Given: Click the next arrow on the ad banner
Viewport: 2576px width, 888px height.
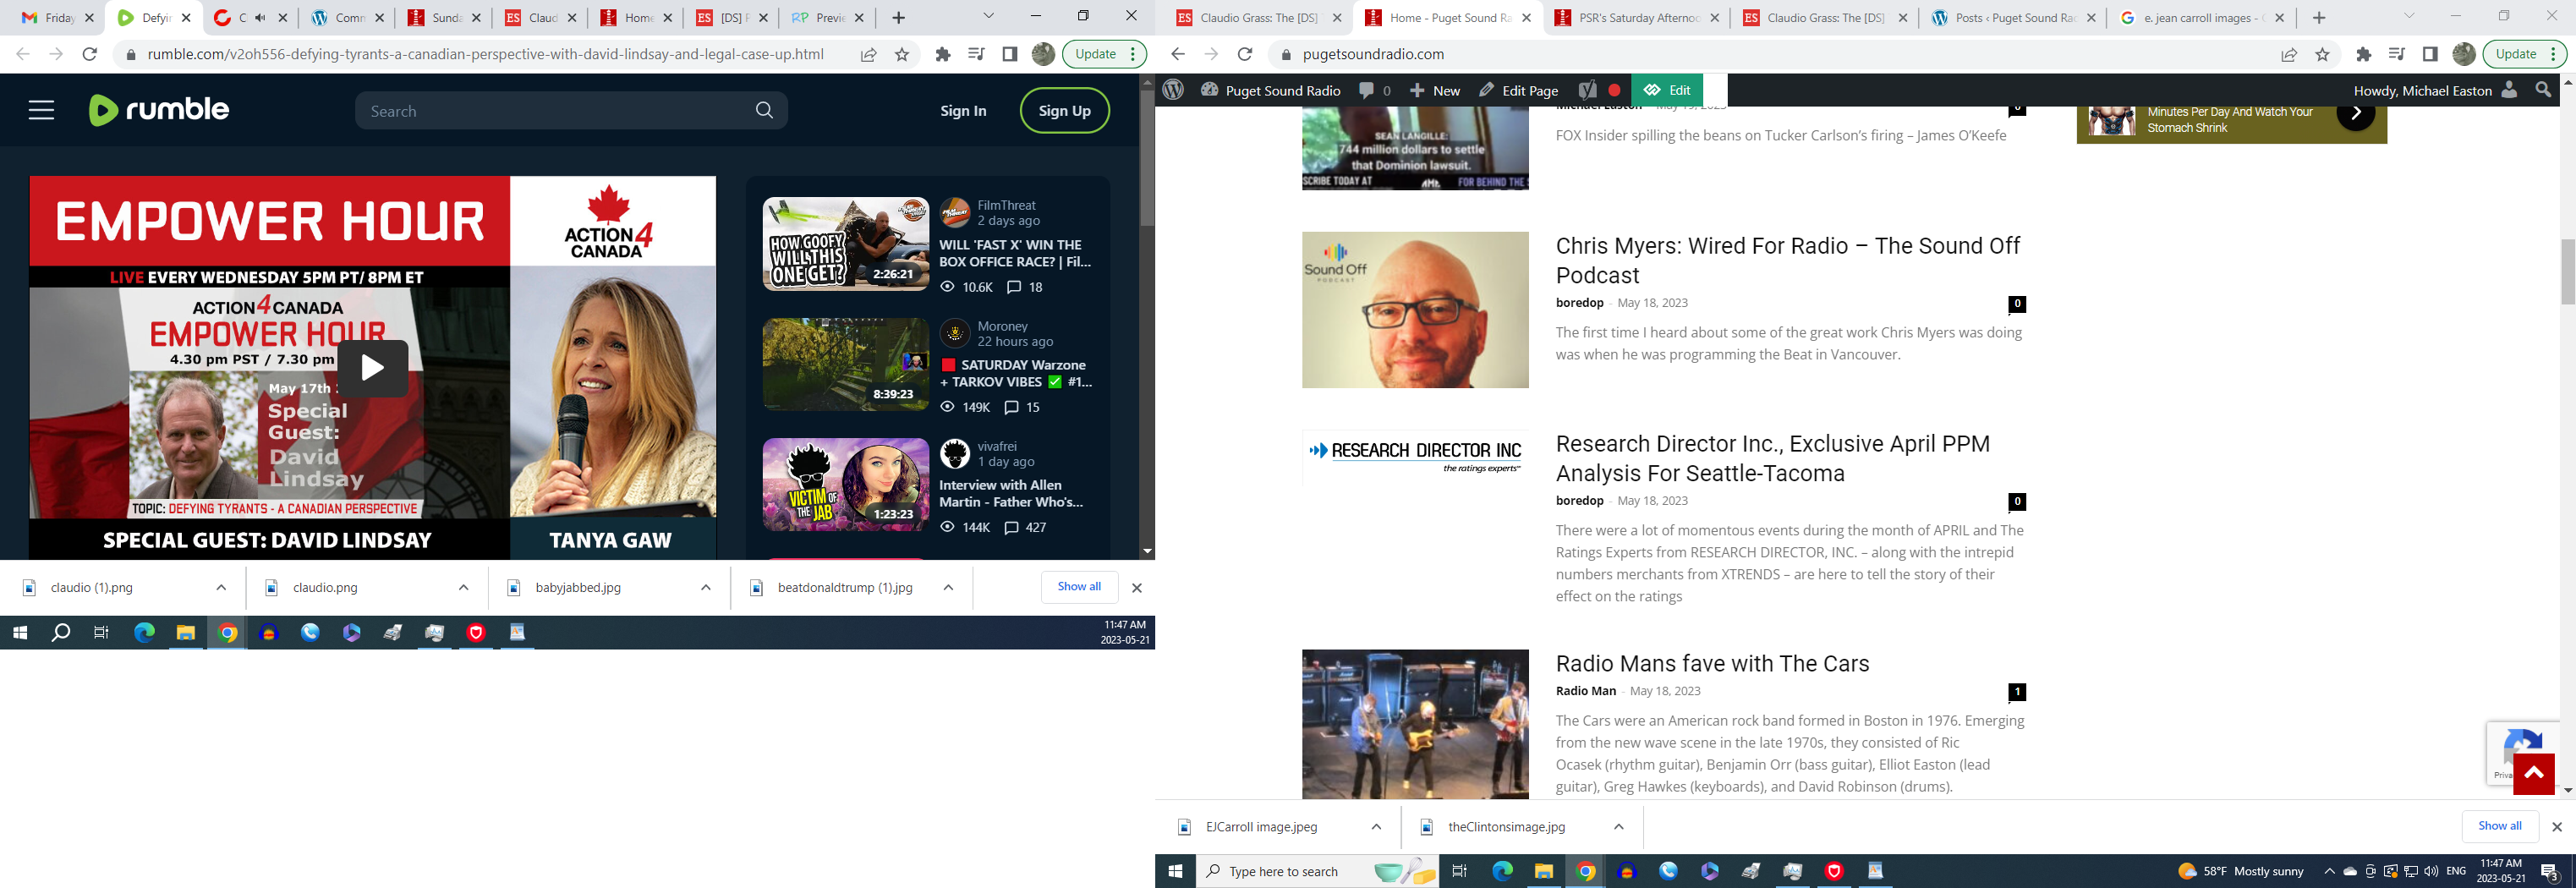Looking at the screenshot, I should coord(2354,113).
